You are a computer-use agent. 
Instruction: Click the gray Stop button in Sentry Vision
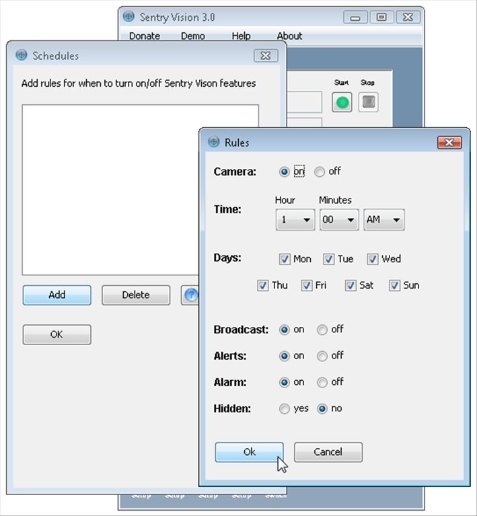point(368,102)
